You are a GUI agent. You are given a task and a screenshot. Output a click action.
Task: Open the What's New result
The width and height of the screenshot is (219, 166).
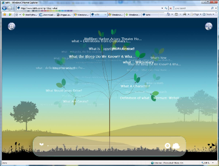[159, 58]
